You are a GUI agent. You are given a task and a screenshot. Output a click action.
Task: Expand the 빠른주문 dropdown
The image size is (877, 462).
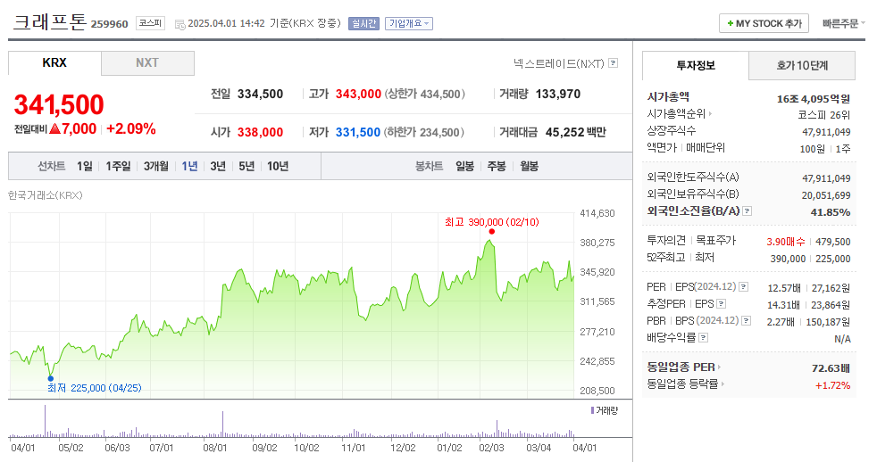point(843,23)
